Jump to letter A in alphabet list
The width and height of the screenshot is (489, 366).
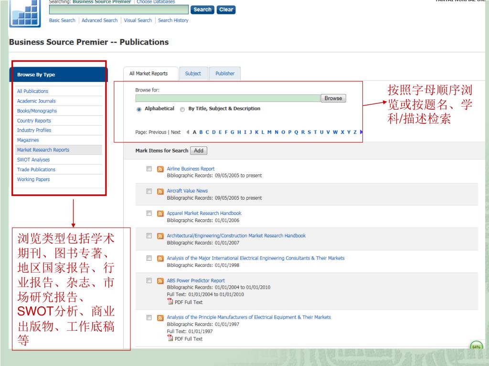coord(195,132)
